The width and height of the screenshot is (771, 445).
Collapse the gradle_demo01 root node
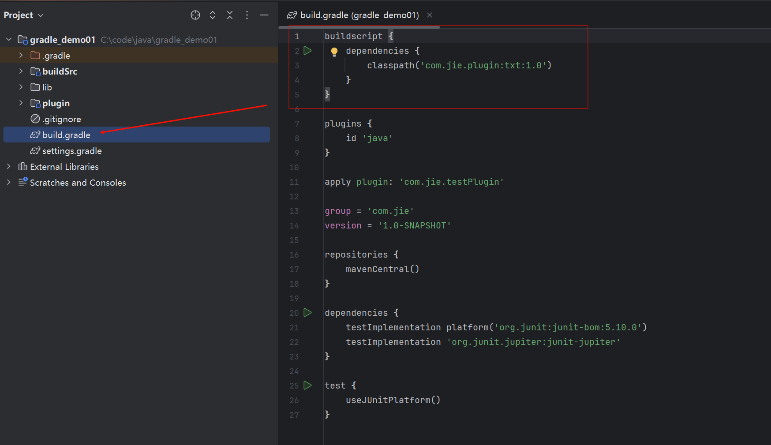click(x=9, y=40)
